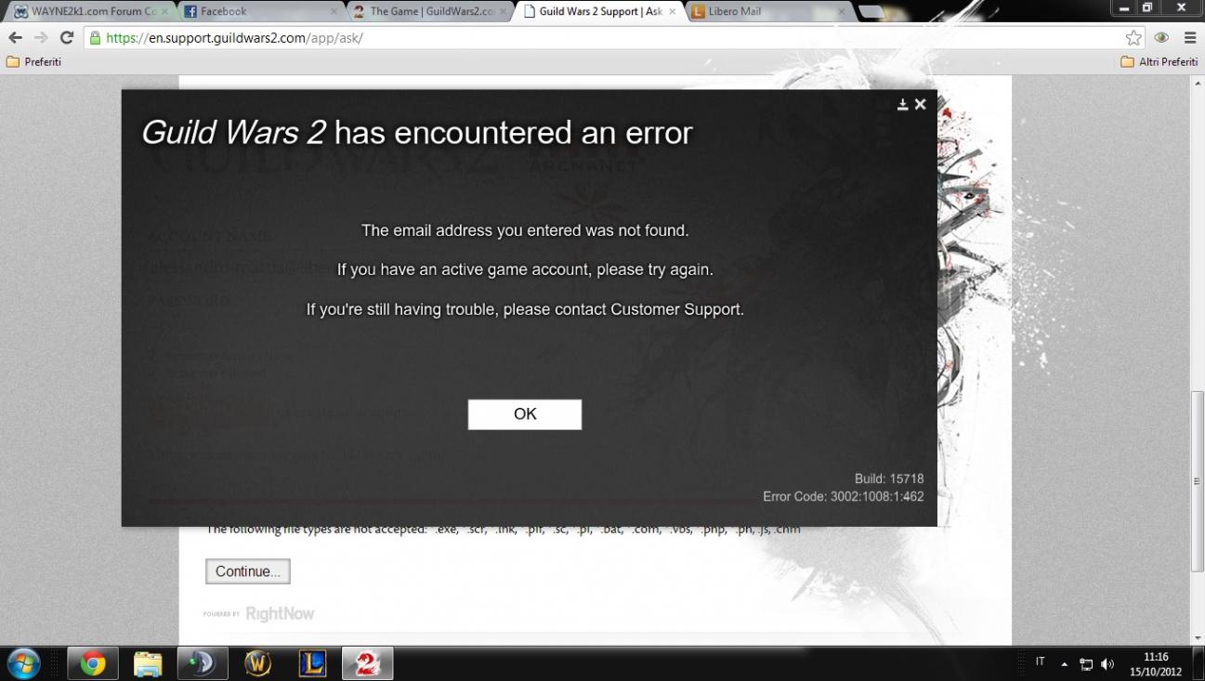The height and width of the screenshot is (681, 1205).
Task: Close the Facebook tab
Action: click(x=334, y=12)
